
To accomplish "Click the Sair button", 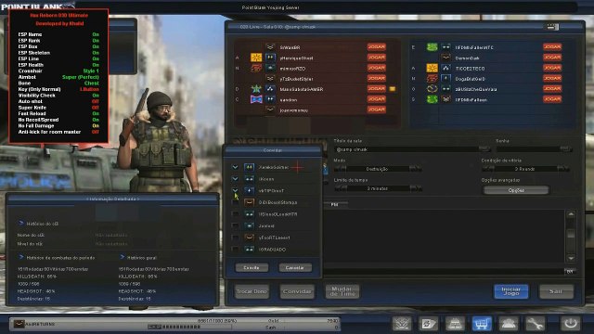I will pos(556,291).
